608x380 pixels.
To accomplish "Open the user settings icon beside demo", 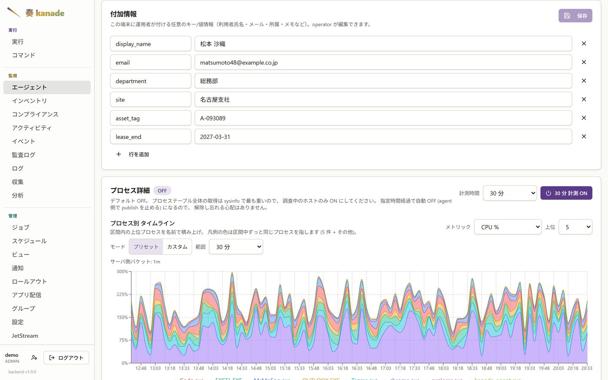I will 34,358.
